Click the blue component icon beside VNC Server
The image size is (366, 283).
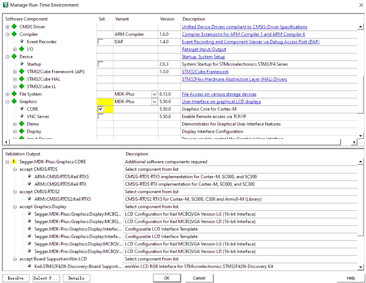[x=22, y=116]
